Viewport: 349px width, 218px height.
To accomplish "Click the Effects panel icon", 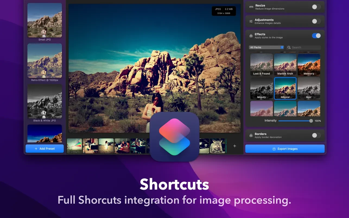I will pos(251,36).
